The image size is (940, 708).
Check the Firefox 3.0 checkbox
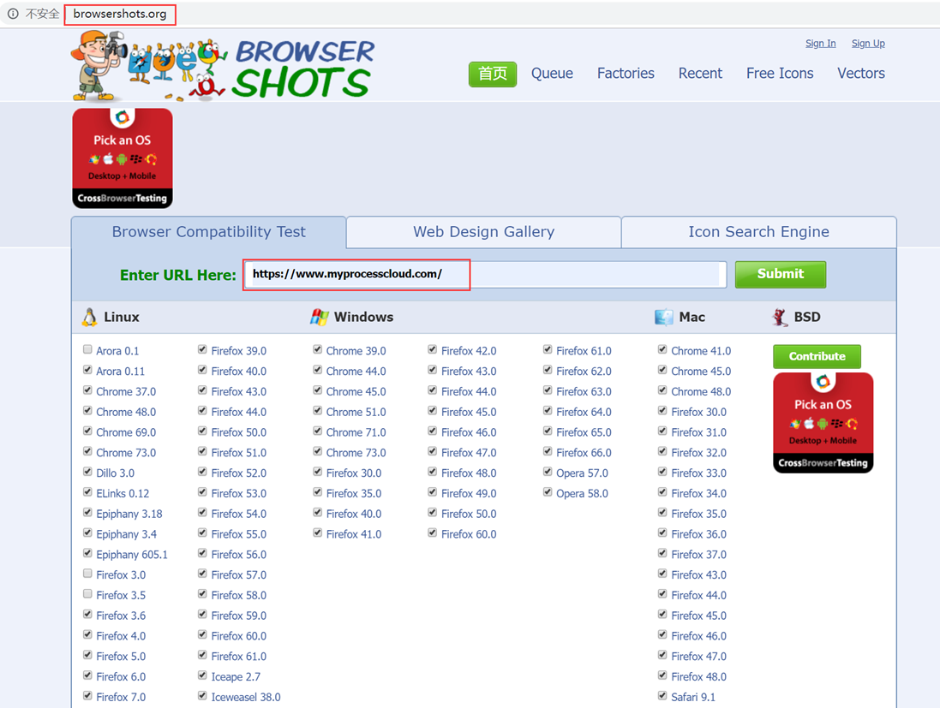[x=87, y=574]
